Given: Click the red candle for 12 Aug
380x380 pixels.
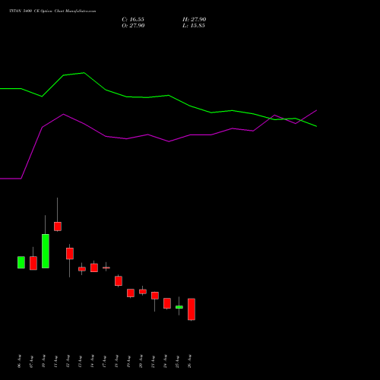Looking at the screenshot, I should 70,254.
